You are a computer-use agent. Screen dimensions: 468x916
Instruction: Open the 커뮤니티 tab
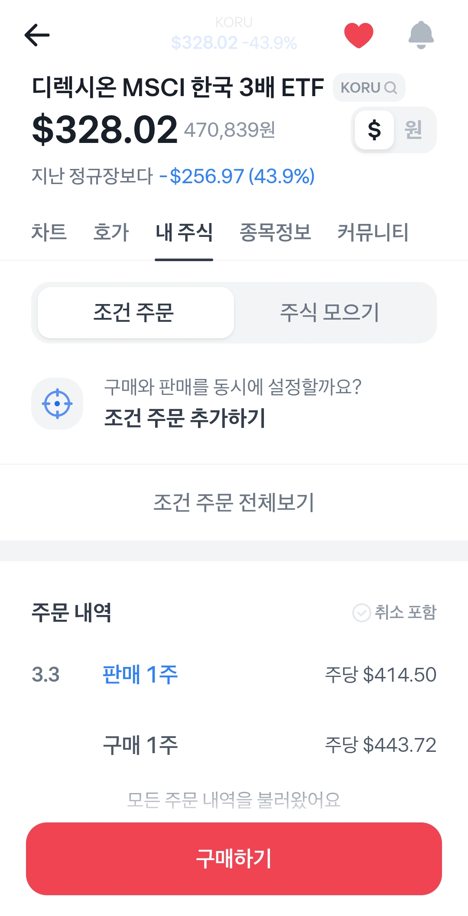pos(373,232)
